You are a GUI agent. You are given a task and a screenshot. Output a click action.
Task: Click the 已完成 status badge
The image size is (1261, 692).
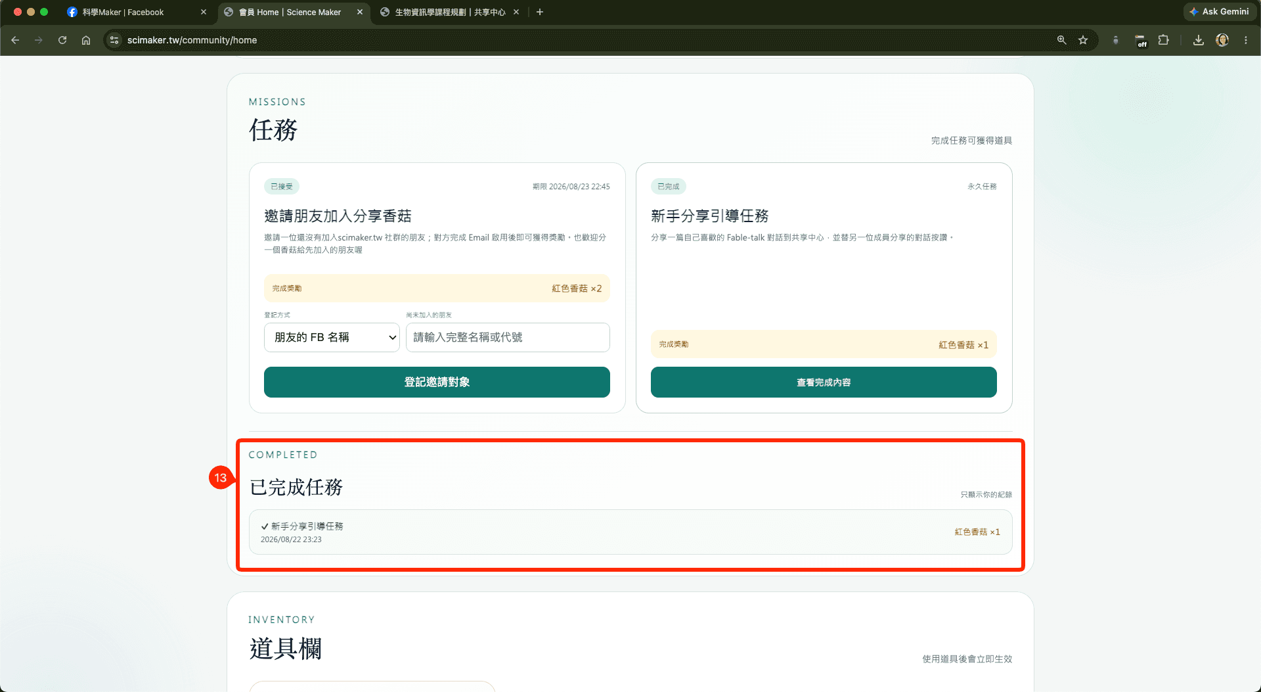669,187
